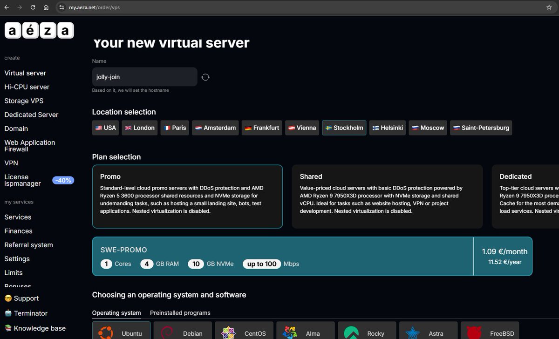Click the 1.09 €/month price
The image size is (559, 339).
[505, 251]
